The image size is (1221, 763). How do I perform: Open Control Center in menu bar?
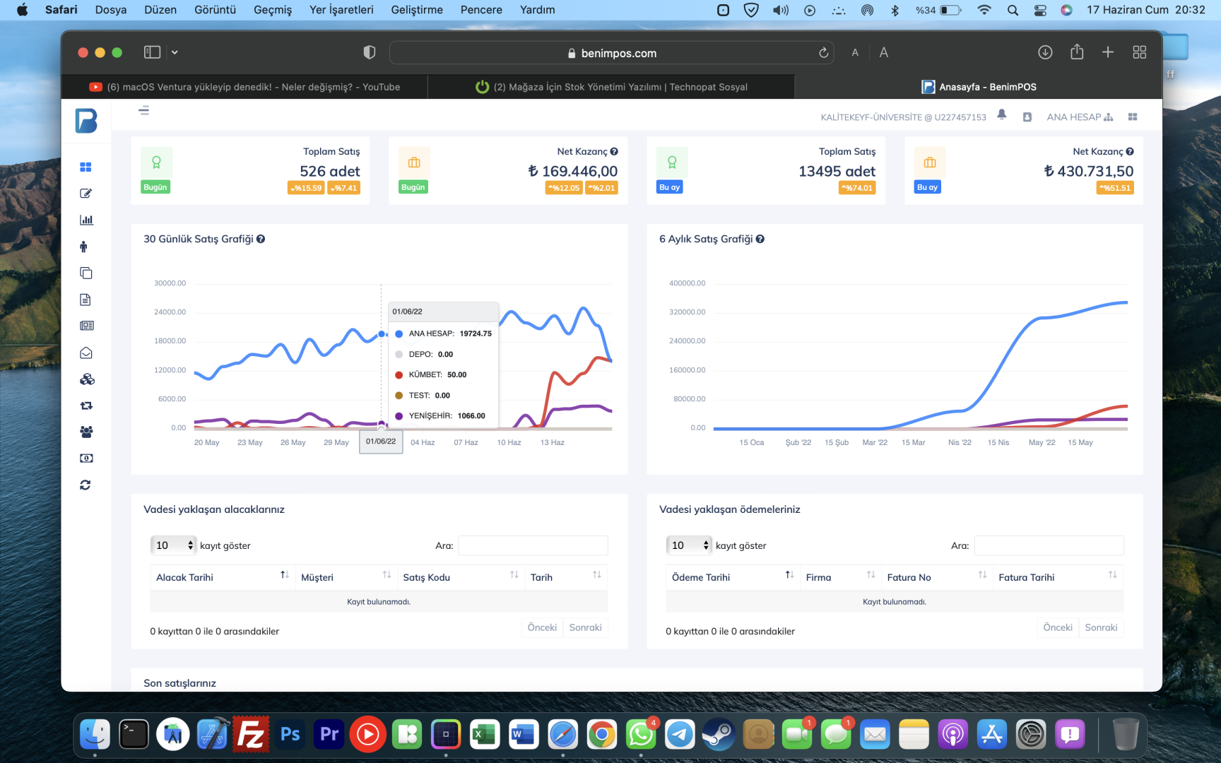[x=1040, y=10]
